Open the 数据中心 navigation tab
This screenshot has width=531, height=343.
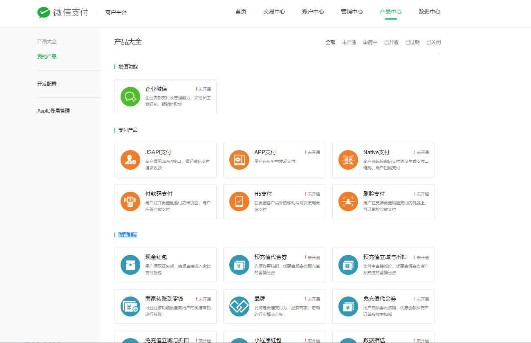(x=430, y=11)
